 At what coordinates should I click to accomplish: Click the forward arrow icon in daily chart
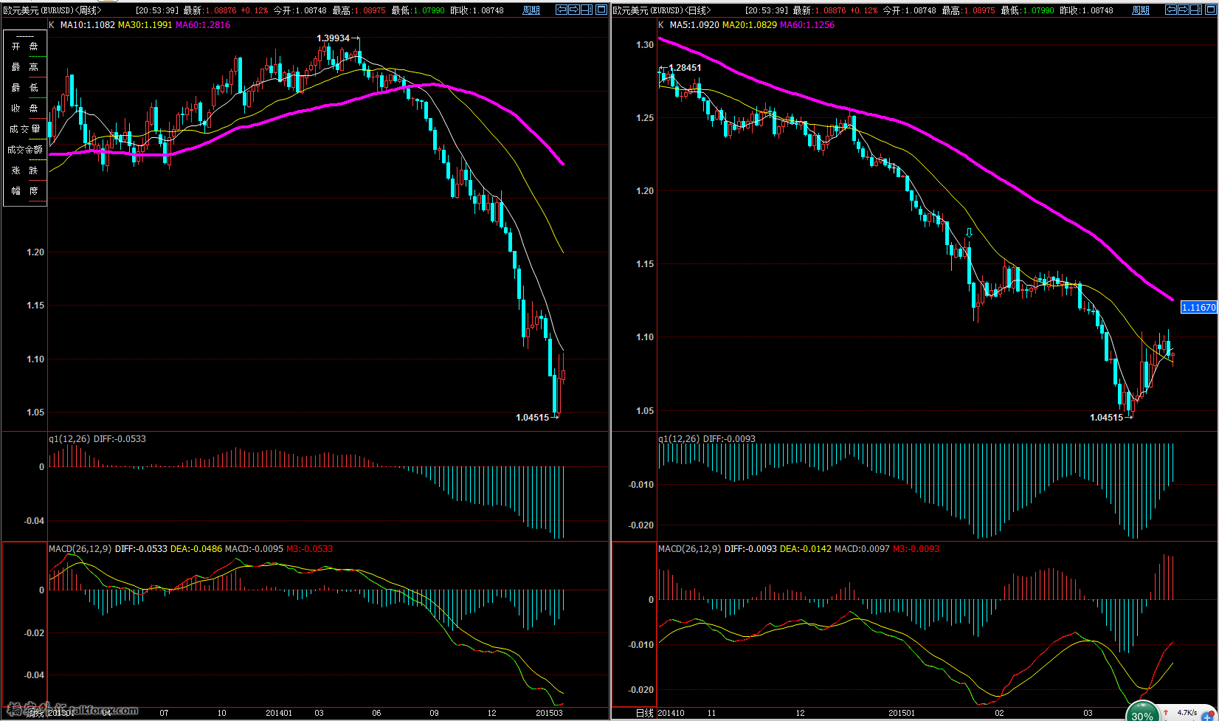(1184, 10)
